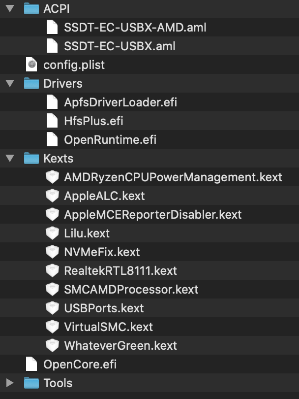This screenshot has width=299, height=399.
Task: Select the NVMeFix.kext file name
Action: click(102, 252)
